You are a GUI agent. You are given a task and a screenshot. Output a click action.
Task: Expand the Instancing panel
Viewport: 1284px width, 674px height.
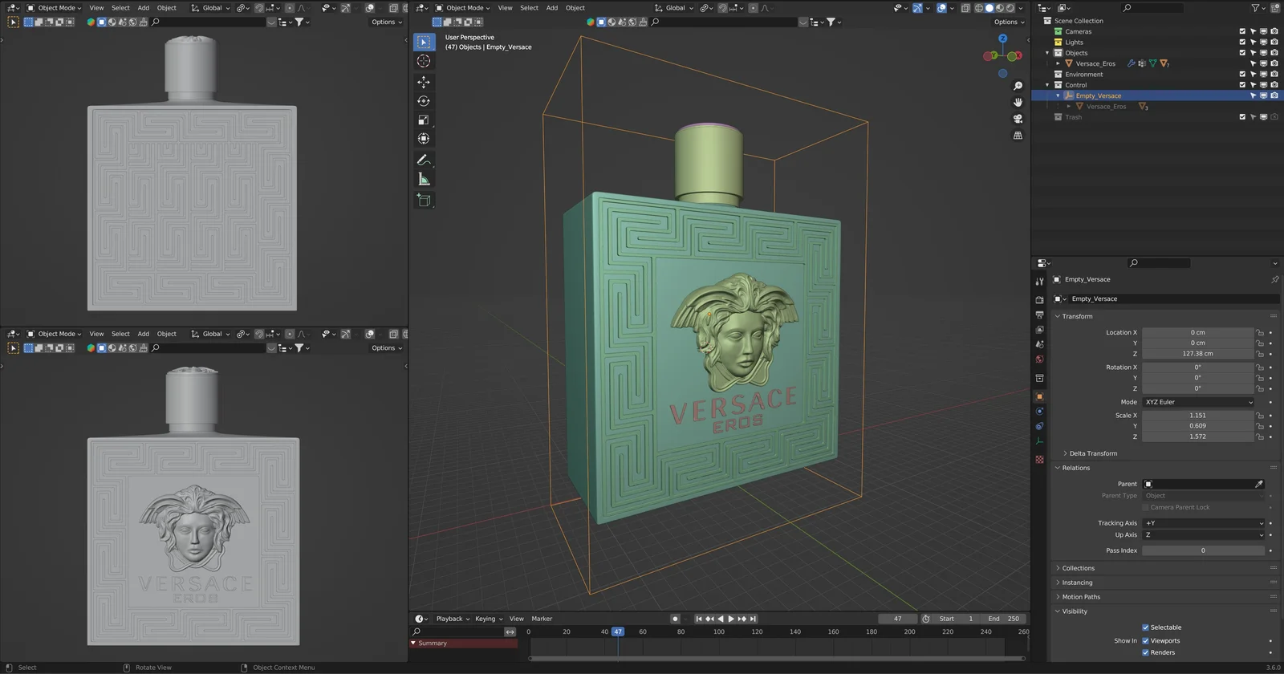[x=1077, y=583]
